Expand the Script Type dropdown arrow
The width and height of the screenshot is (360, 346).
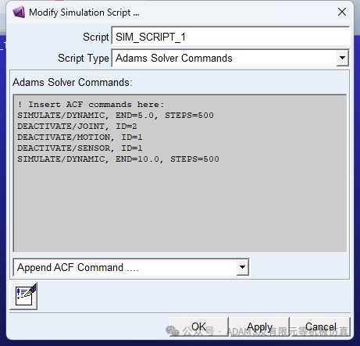coord(342,58)
